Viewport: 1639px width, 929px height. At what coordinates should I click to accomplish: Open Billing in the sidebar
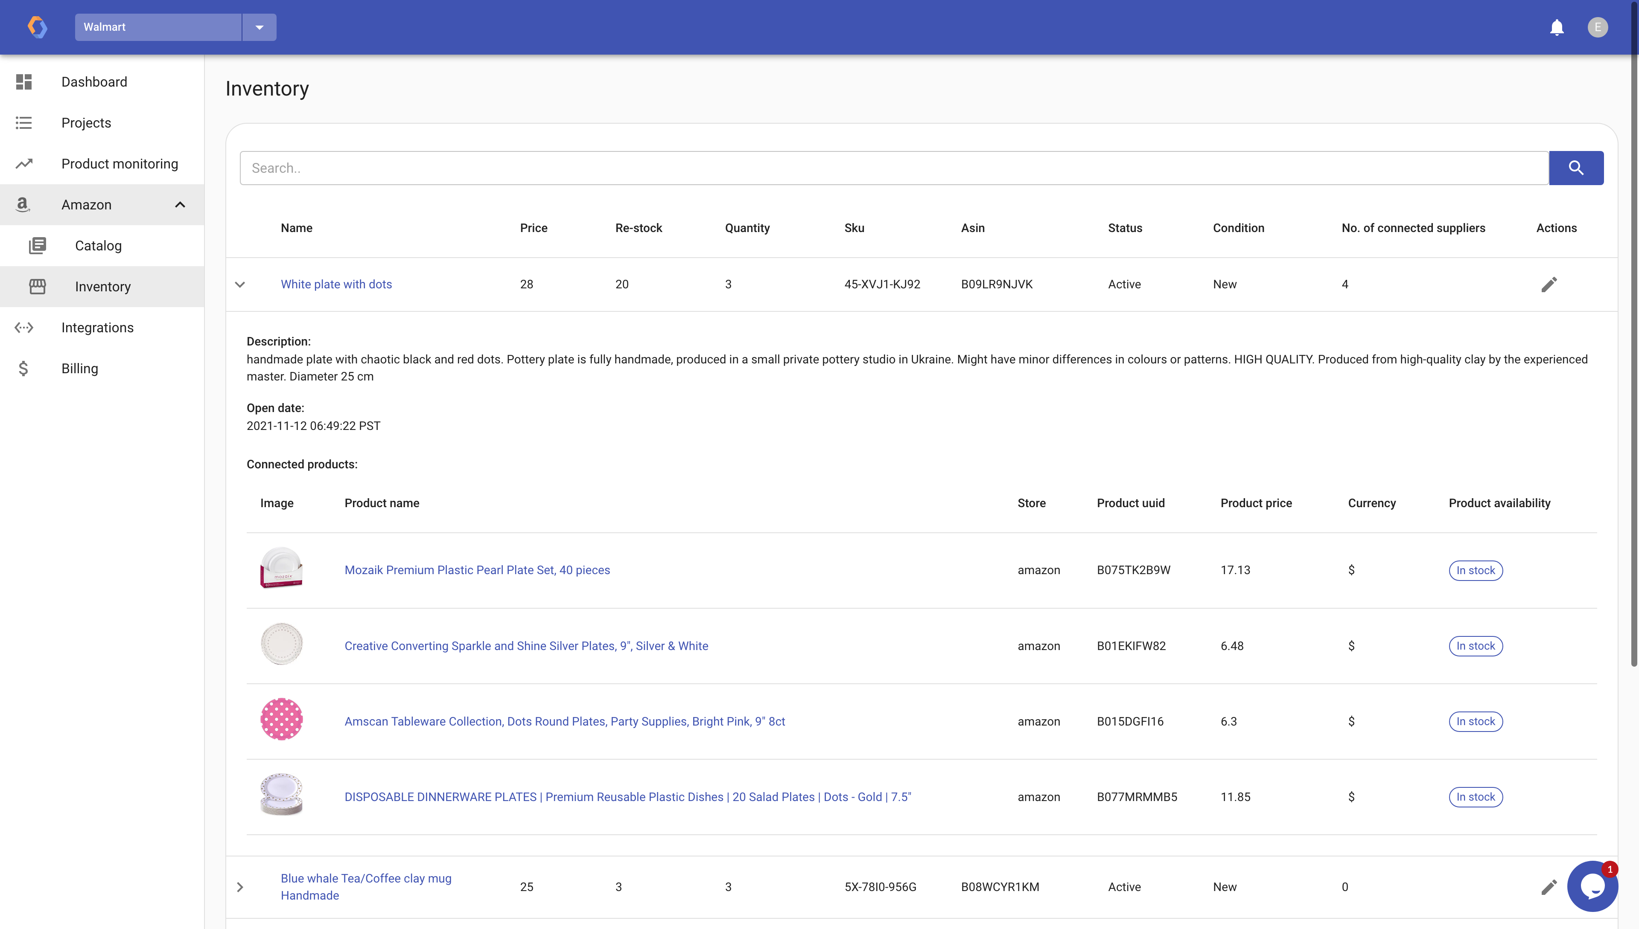coord(79,369)
